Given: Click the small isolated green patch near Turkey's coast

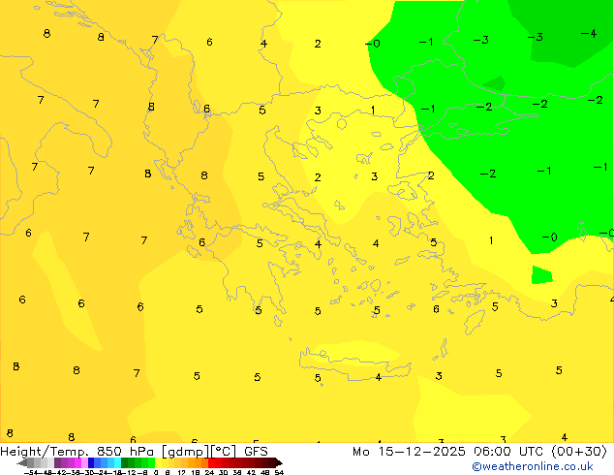Looking at the screenshot, I should click(x=541, y=275).
